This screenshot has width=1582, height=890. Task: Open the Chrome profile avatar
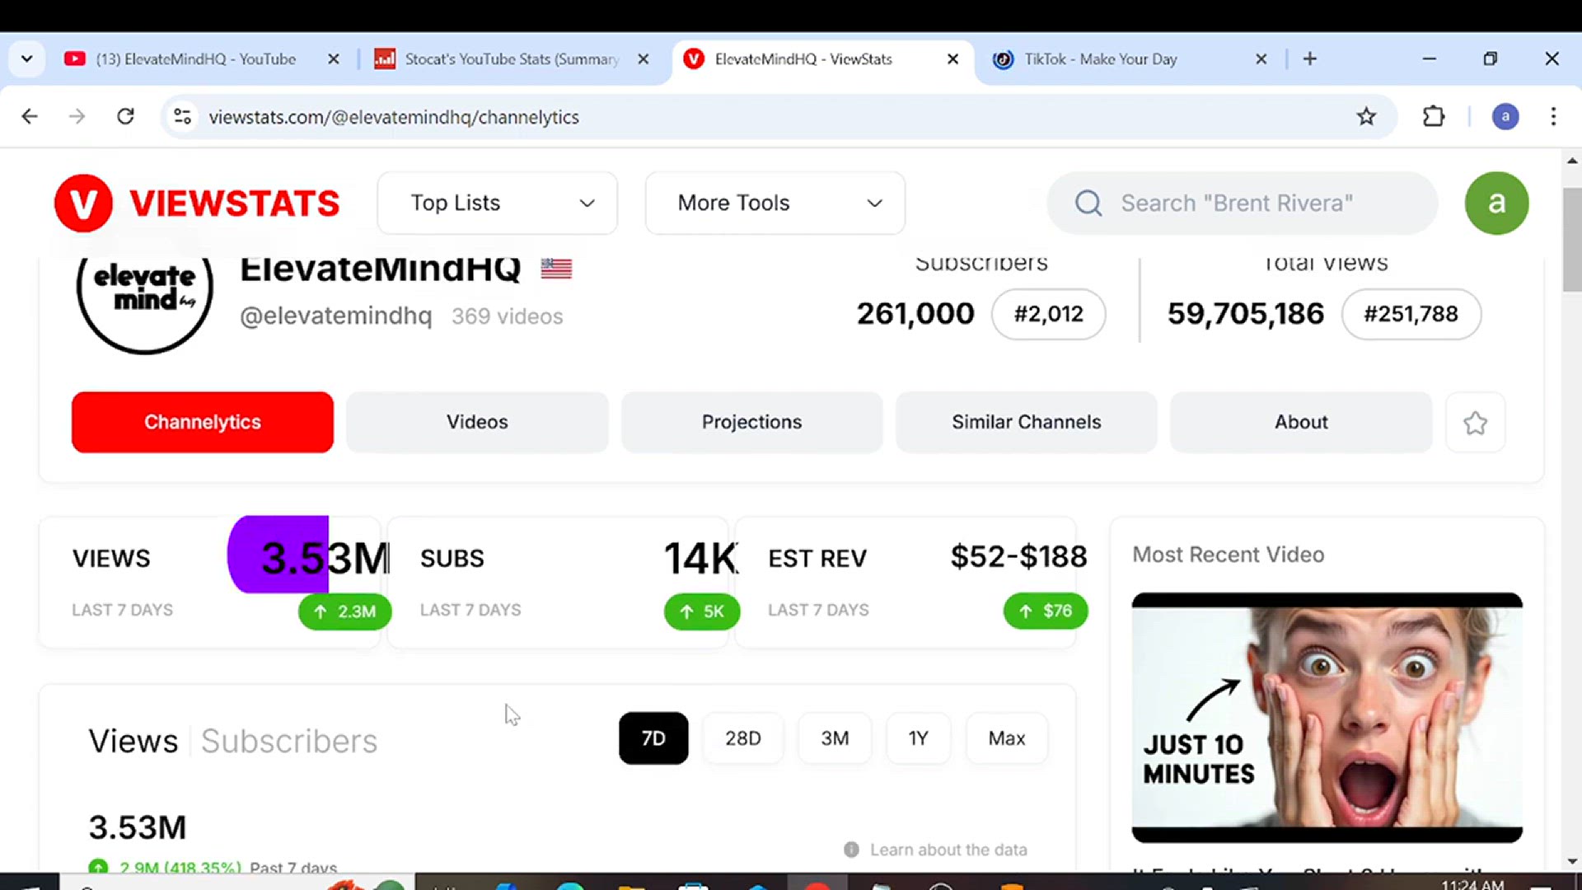pos(1505,117)
